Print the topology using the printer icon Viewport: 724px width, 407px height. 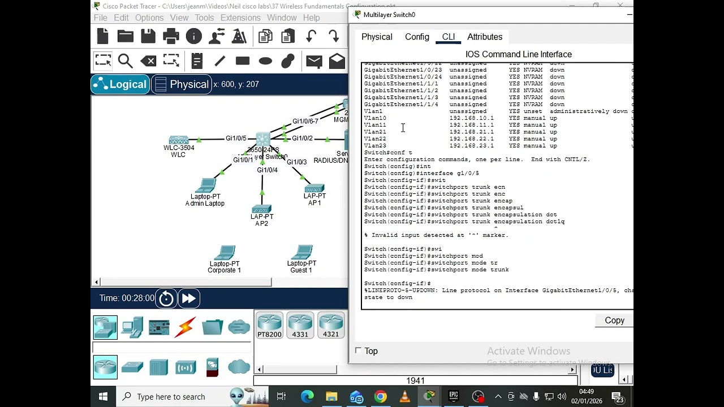[x=171, y=37]
